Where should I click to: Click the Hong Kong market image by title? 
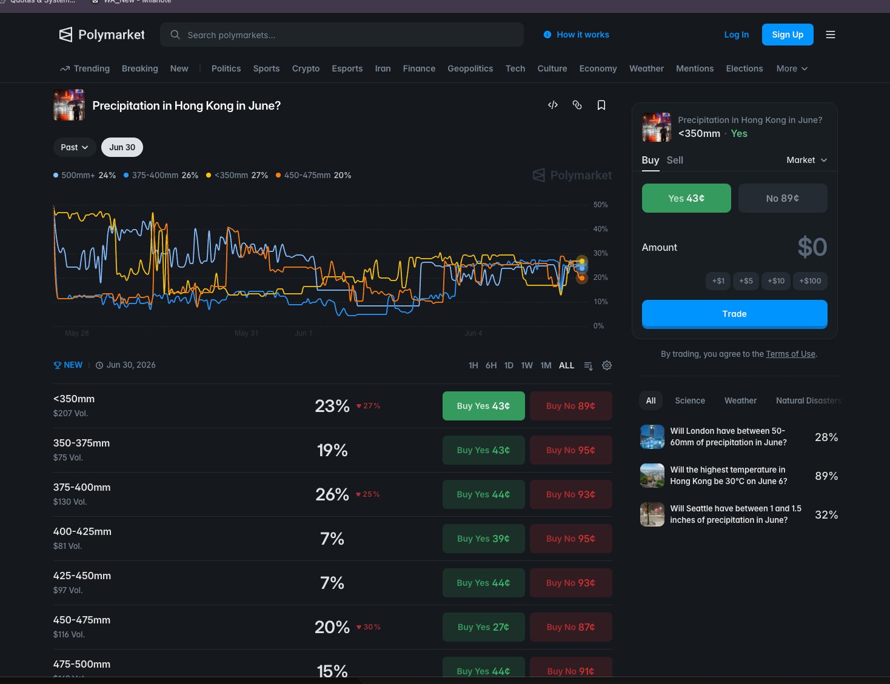[x=69, y=105]
